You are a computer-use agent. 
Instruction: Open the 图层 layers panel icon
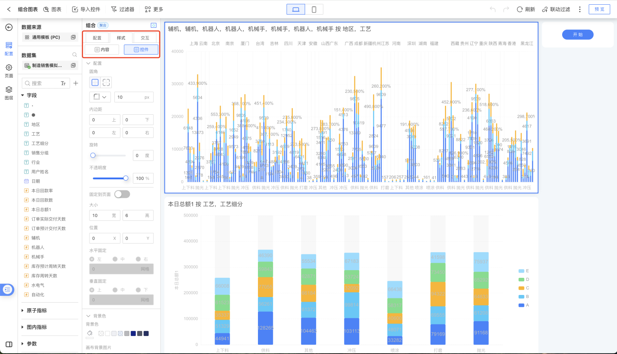coord(9,90)
